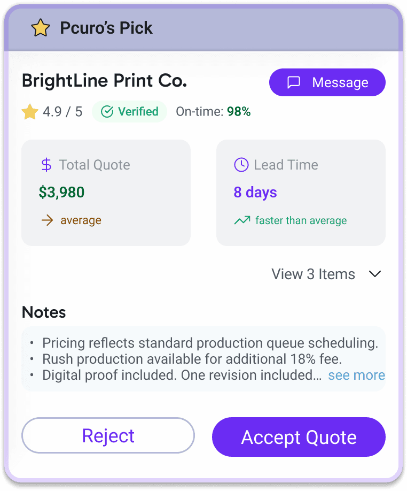Image resolution: width=407 pixels, height=491 pixels.
Task: Click the On-time 98% indicator
Action: tap(213, 111)
